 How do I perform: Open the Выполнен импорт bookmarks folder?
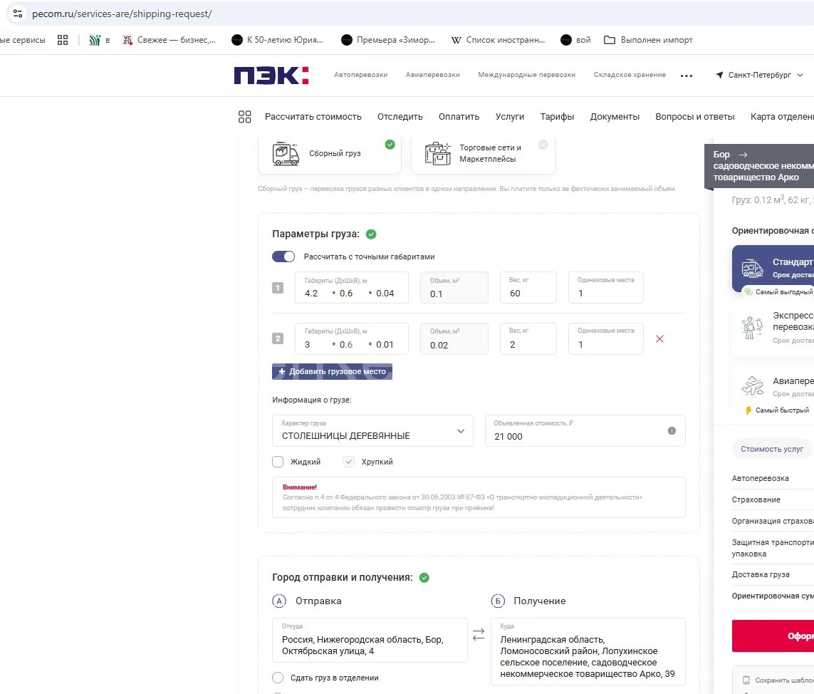tap(648, 40)
